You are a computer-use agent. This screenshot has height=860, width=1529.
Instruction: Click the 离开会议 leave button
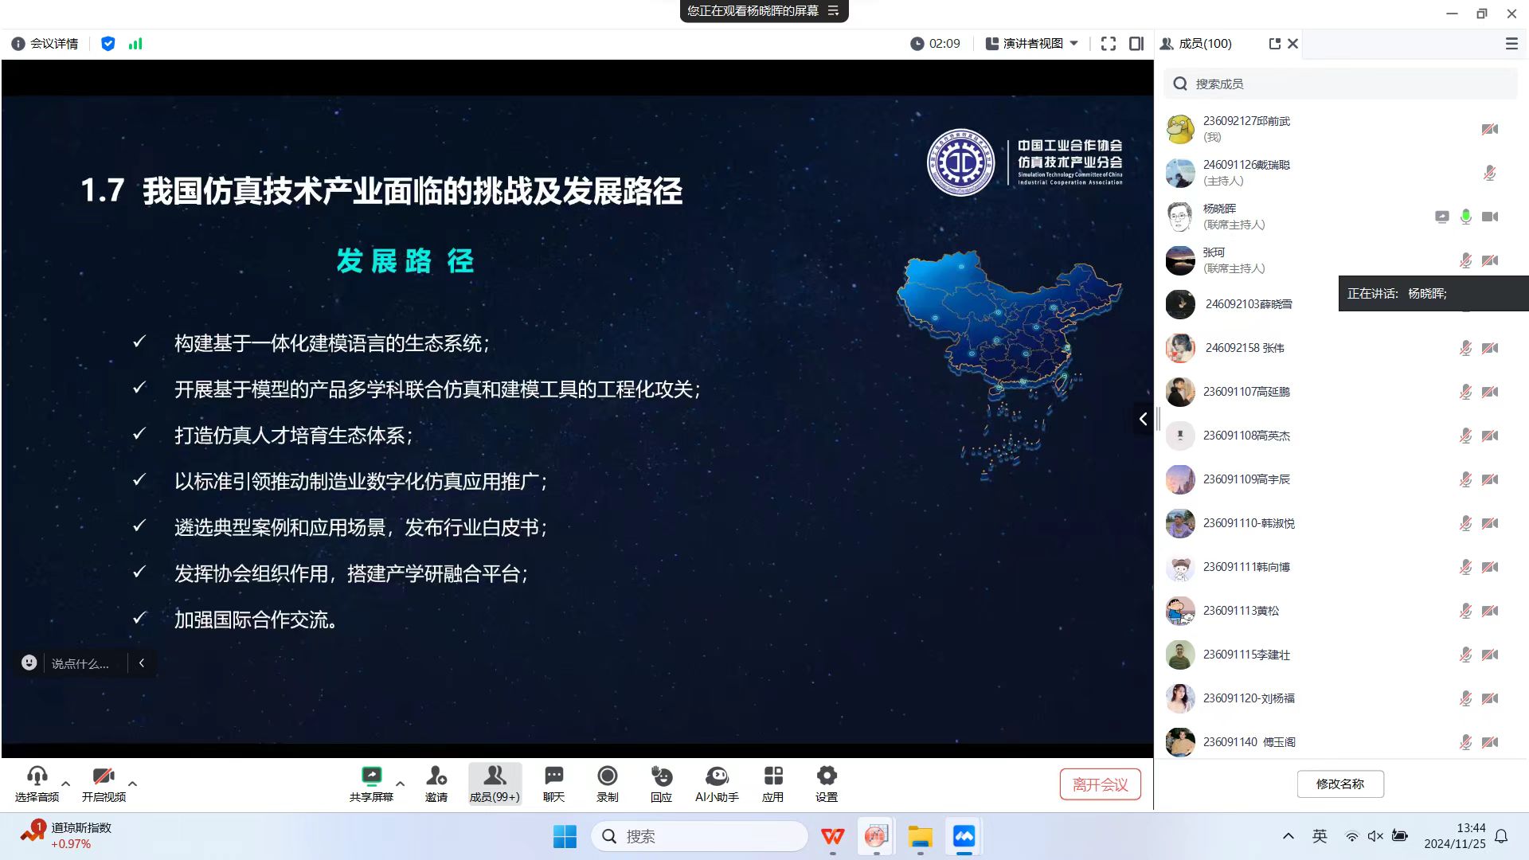click(1100, 784)
